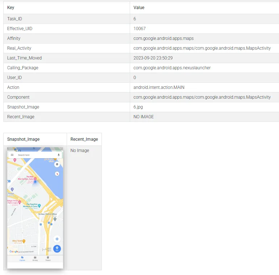Click the Key column header
Screen dimensions: 279x275
67,8
